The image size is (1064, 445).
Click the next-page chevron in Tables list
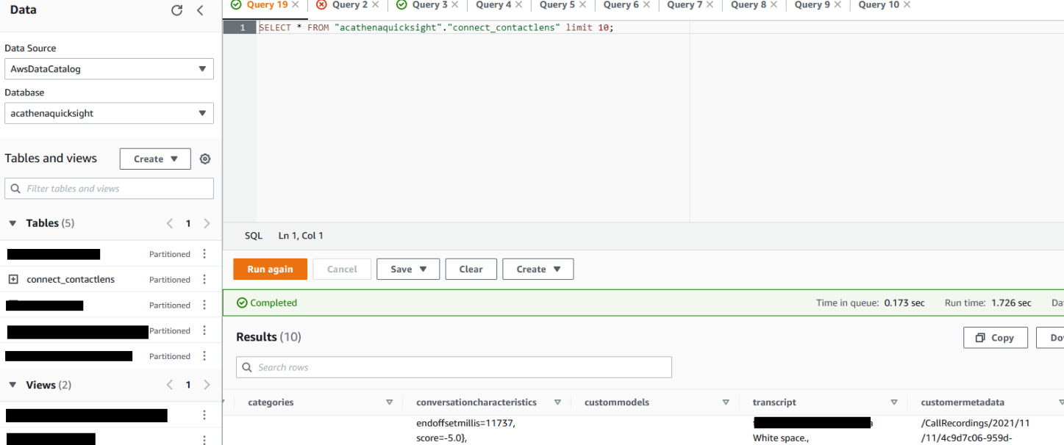pyautogui.click(x=207, y=222)
